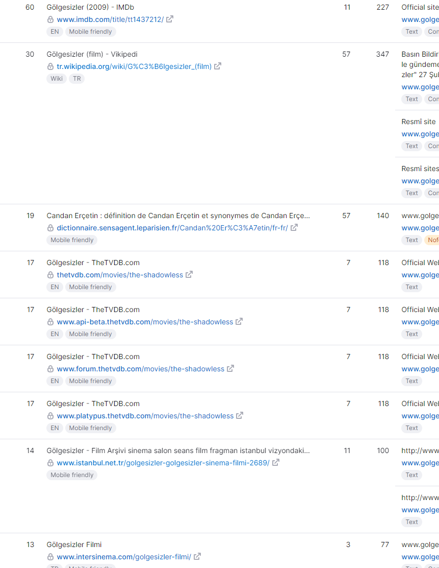Click EN tag under imdb.com row
The height and width of the screenshot is (568, 439).
pos(55,32)
